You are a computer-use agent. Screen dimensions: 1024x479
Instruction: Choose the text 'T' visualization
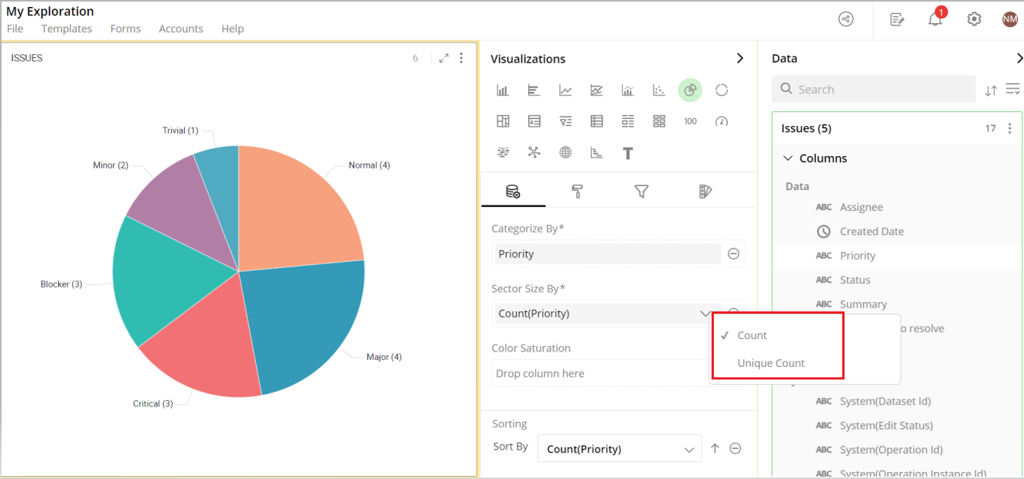(x=628, y=153)
